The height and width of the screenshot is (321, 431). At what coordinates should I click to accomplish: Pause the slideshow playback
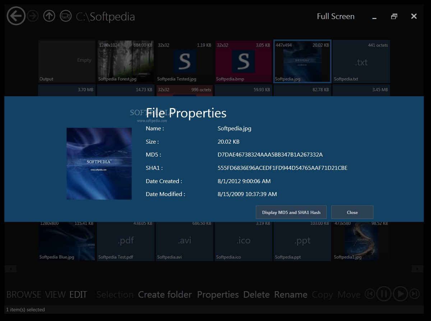click(x=384, y=294)
